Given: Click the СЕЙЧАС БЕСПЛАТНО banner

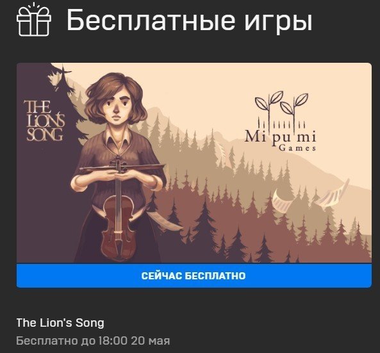Looking at the screenshot, I should click(x=194, y=275).
